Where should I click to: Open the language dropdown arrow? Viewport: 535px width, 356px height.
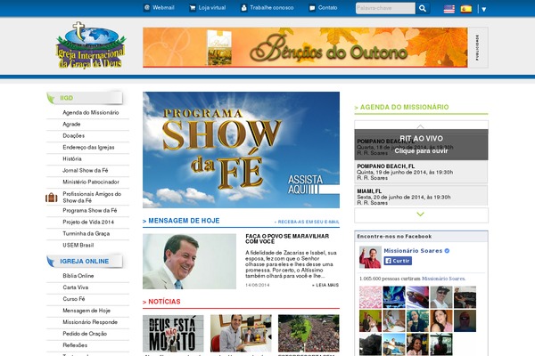coord(483,9)
